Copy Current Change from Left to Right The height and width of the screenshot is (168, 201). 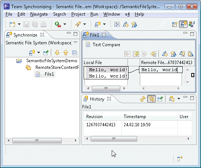click(x=145, y=54)
